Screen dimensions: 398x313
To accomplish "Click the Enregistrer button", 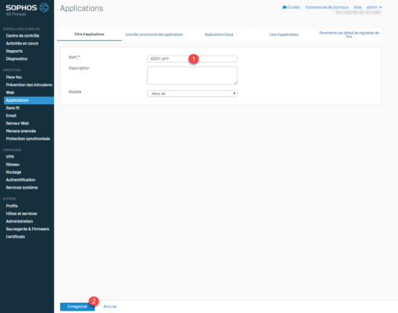I will pos(77,307).
